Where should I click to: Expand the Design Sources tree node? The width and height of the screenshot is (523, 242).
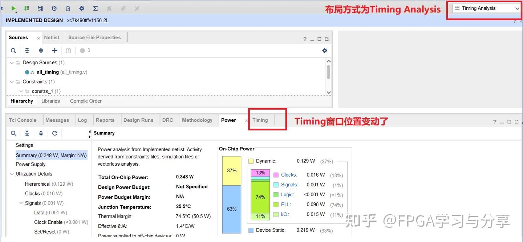pyautogui.click(x=12, y=62)
